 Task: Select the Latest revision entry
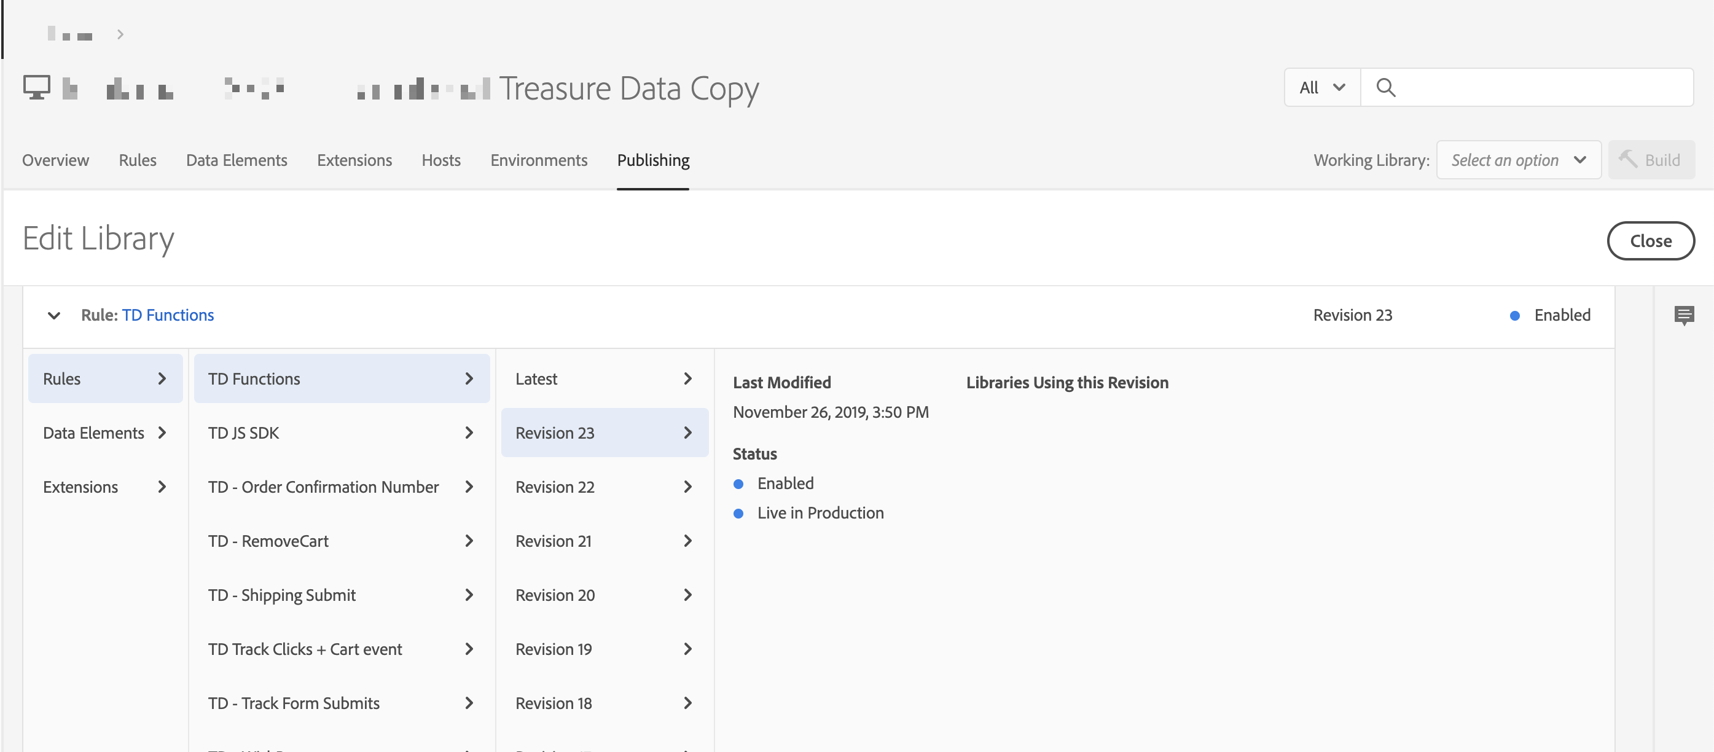point(603,378)
